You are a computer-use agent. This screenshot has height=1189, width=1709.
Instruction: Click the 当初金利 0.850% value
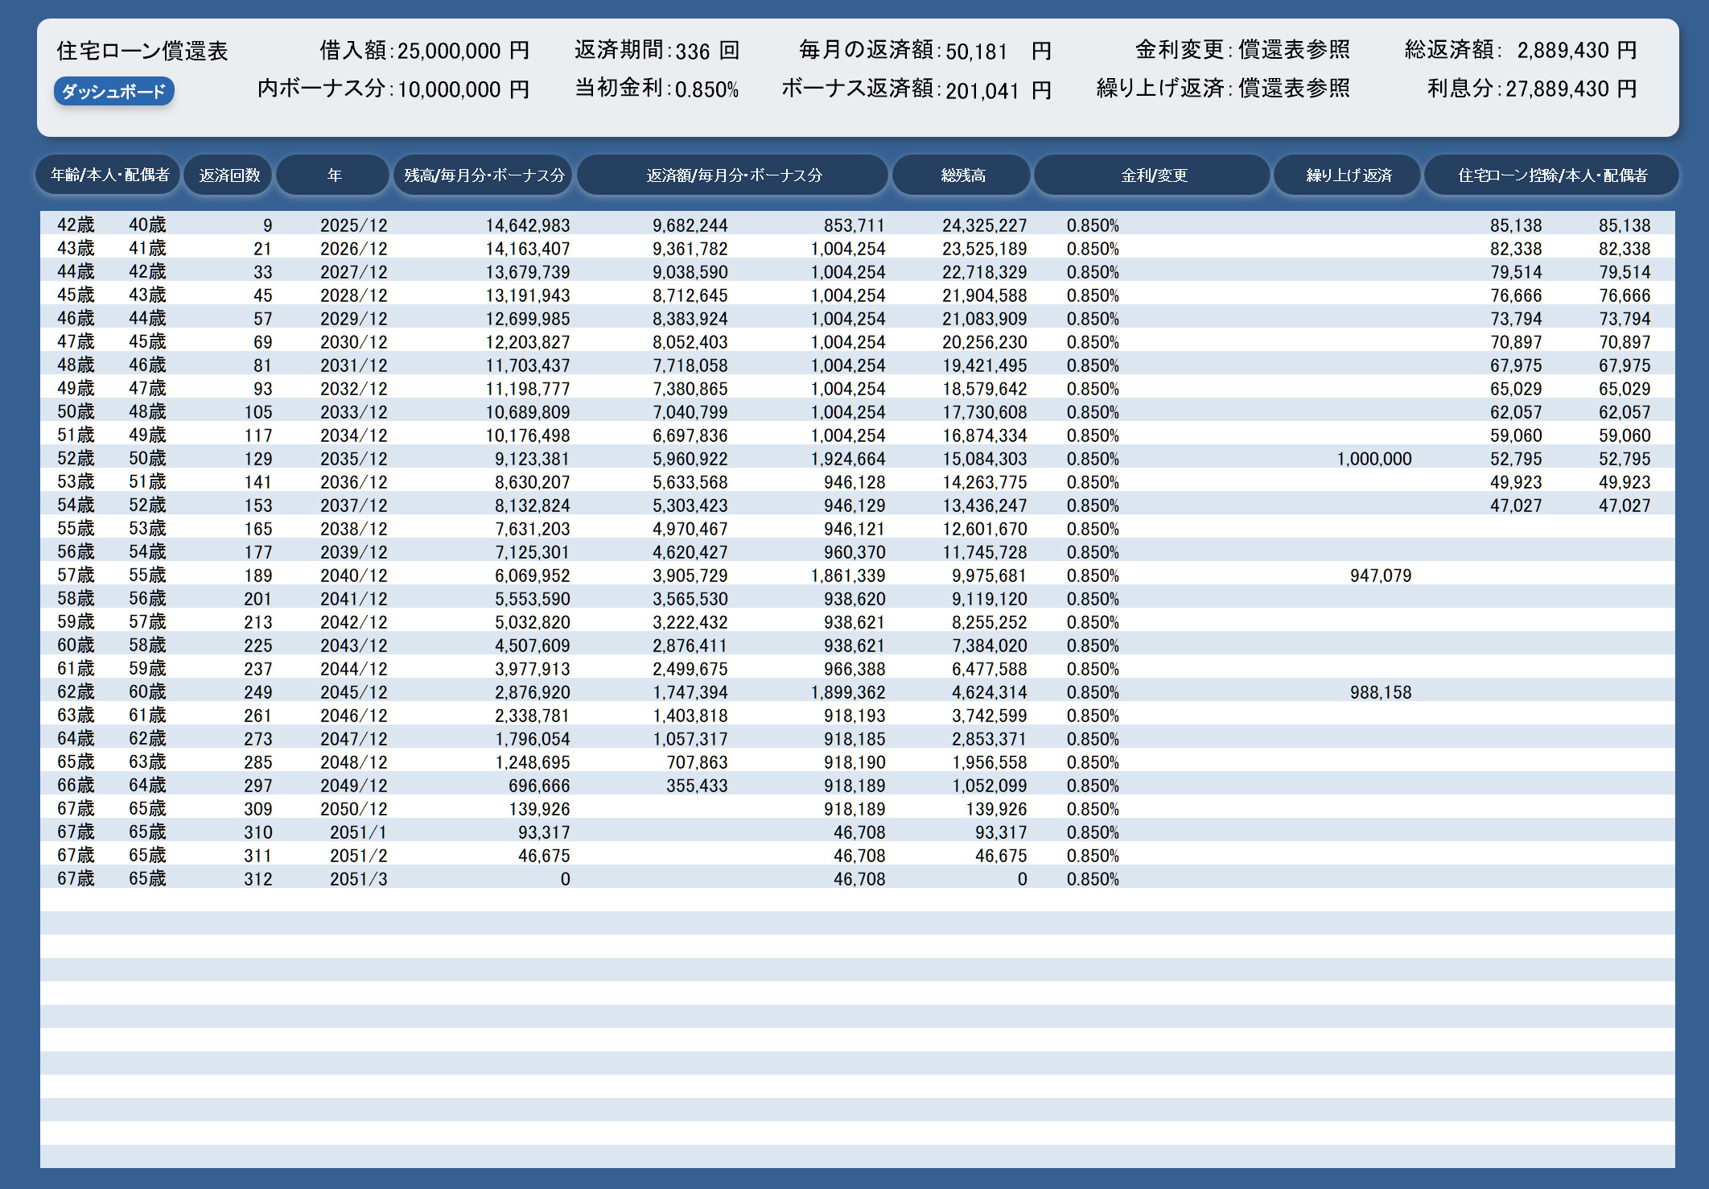(706, 89)
